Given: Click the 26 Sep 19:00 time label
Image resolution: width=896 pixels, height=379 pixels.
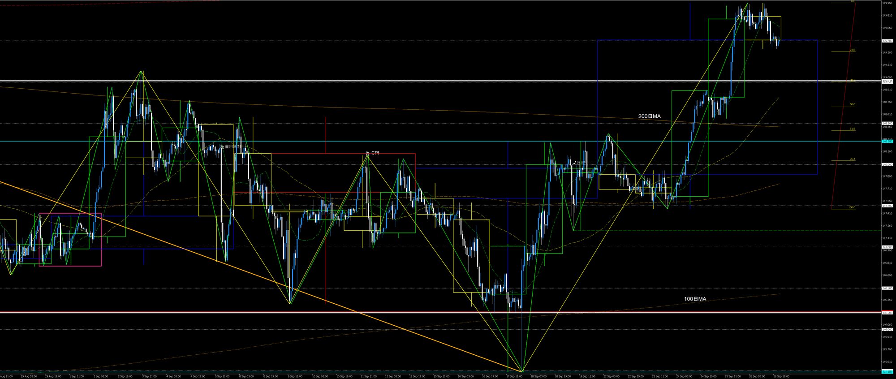Looking at the screenshot, I should (x=781, y=376).
